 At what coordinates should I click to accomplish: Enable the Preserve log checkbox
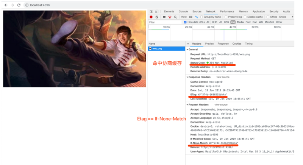pos(226,17)
